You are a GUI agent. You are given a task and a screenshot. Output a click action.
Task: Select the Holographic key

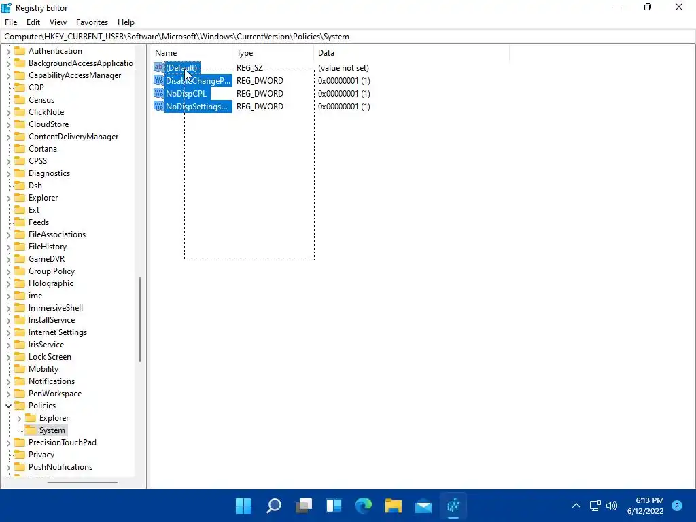[x=50, y=283]
